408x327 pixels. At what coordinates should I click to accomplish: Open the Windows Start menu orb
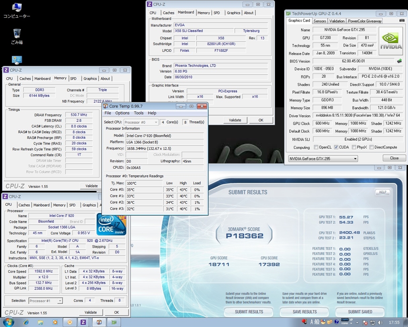pos(8,322)
